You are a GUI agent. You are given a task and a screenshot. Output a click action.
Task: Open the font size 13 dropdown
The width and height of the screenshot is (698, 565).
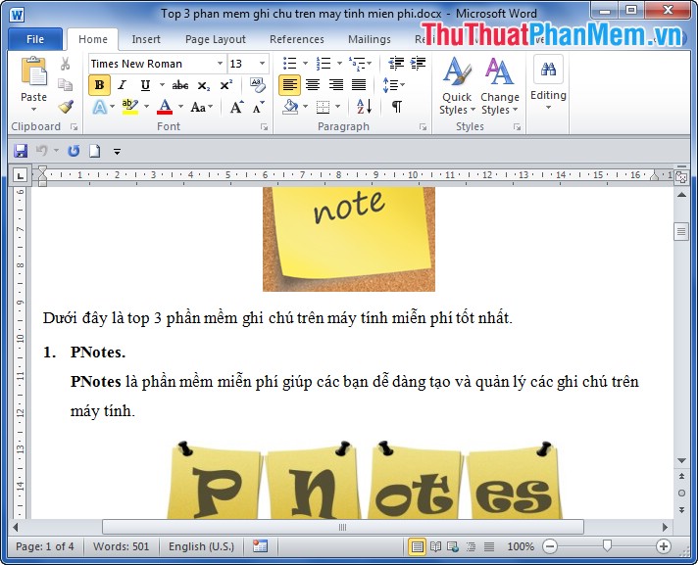262,63
